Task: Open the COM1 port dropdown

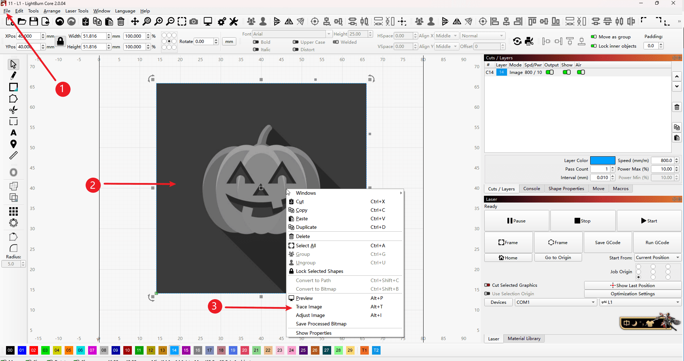Action: tap(555, 302)
